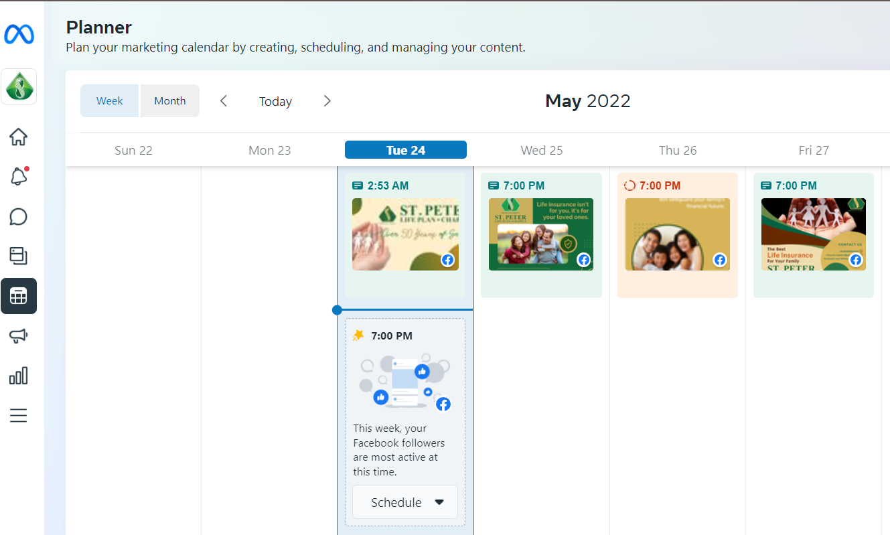Click the May 2022 month heading
This screenshot has height=535, width=890.
pos(588,101)
